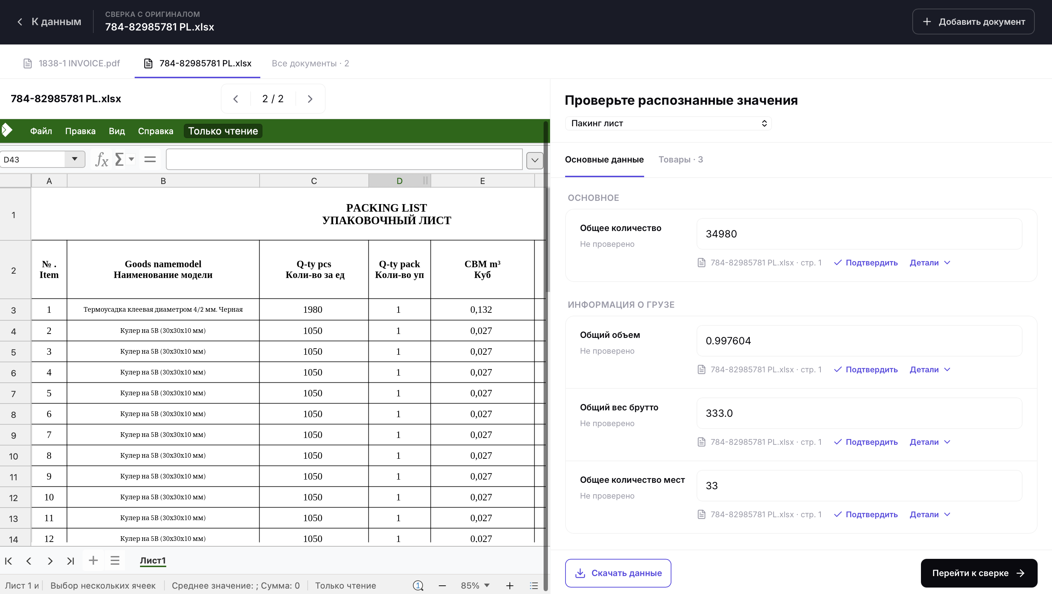1052x594 pixels.
Task: Open the Все документы tab
Action: click(310, 63)
